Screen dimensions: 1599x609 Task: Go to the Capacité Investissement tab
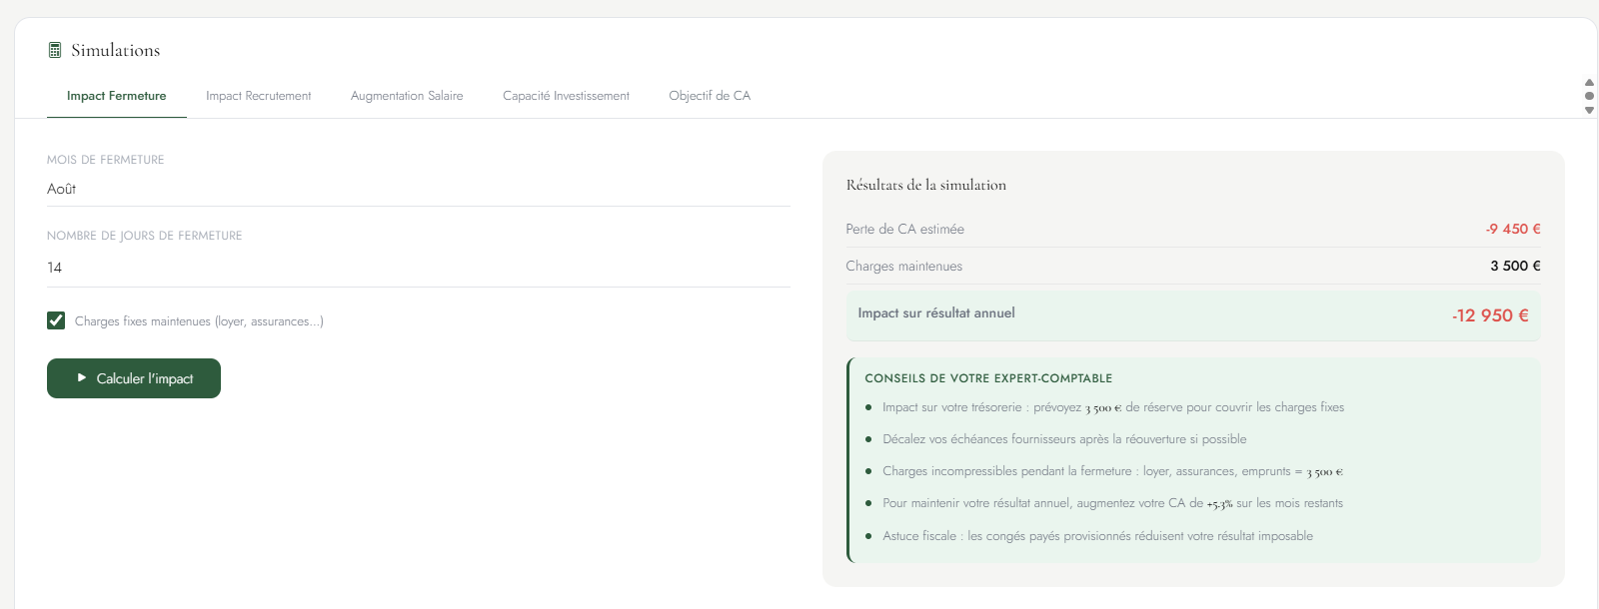click(x=566, y=96)
